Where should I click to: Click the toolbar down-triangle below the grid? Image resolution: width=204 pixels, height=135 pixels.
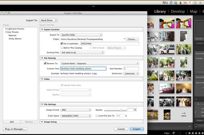(x=190, y=127)
